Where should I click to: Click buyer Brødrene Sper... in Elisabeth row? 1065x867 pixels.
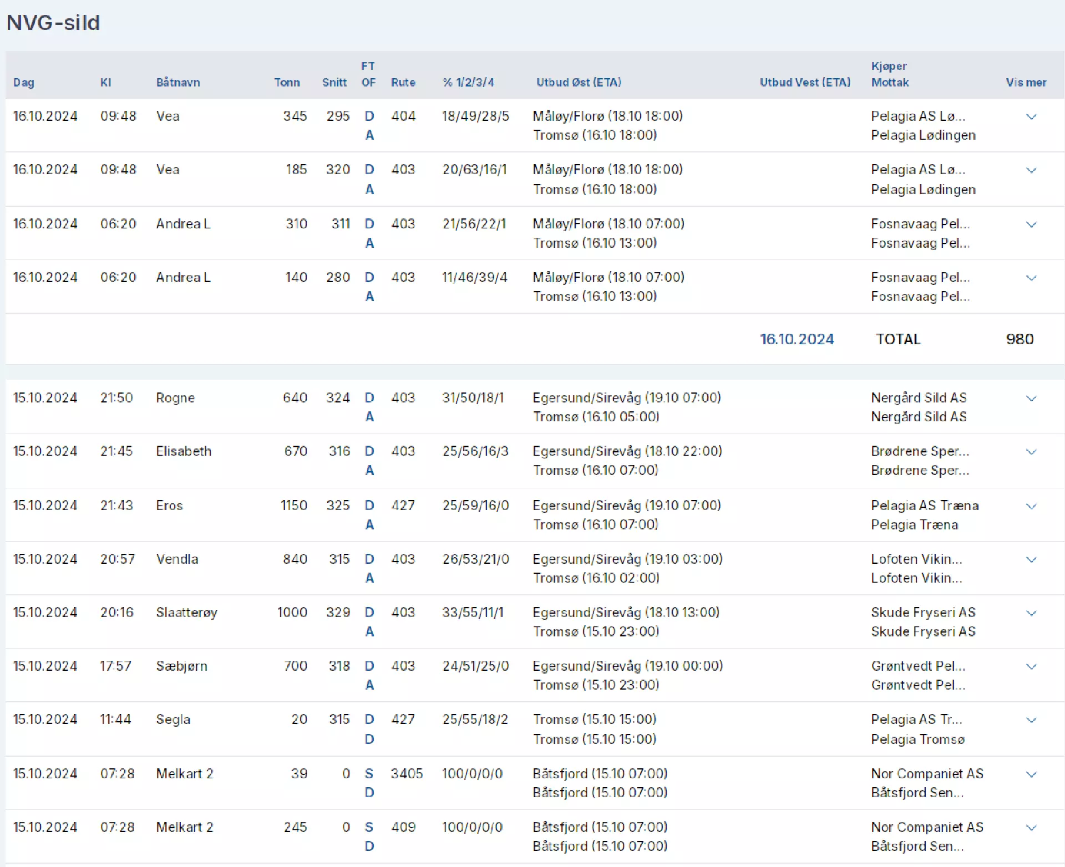coord(920,451)
